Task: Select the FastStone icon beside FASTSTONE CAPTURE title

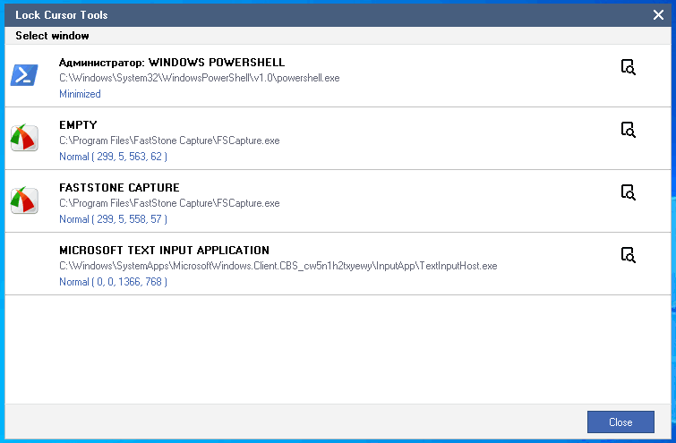Action: click(x=24, y=200)
